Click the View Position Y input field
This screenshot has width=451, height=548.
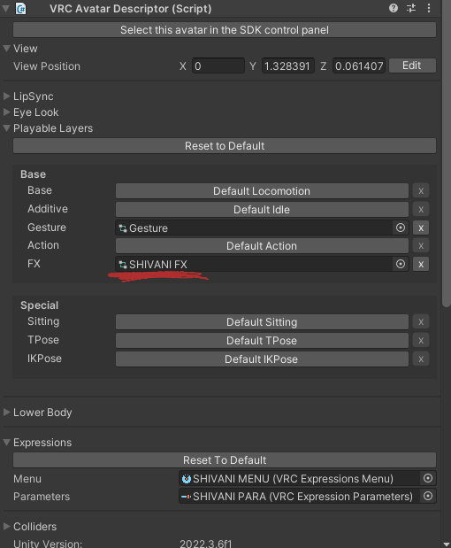288,66
